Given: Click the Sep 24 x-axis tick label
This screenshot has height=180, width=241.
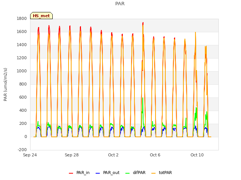Looking at the screenshot, I should coord(30,155).
